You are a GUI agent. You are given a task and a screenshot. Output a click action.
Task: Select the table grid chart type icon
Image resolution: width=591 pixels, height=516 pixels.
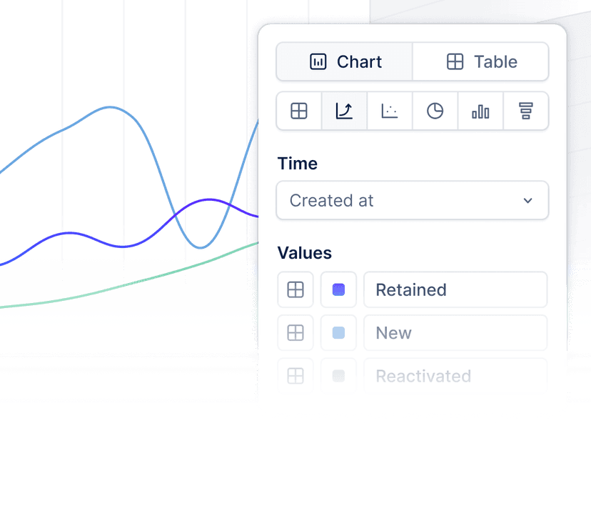pos(298,111)
